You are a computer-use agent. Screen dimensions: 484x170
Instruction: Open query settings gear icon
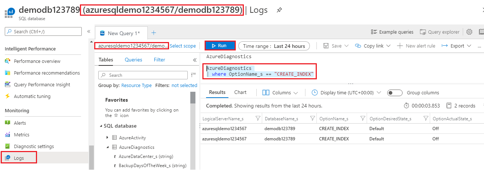click(x=469, y=32)
